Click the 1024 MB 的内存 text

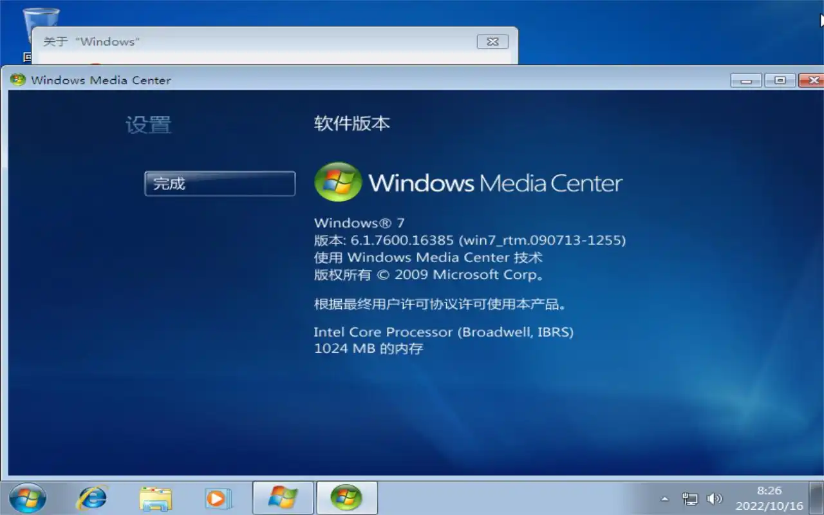tap(368, 349)
